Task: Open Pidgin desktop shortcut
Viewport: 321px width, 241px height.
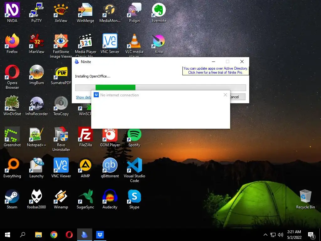Action: pos(134,12)
